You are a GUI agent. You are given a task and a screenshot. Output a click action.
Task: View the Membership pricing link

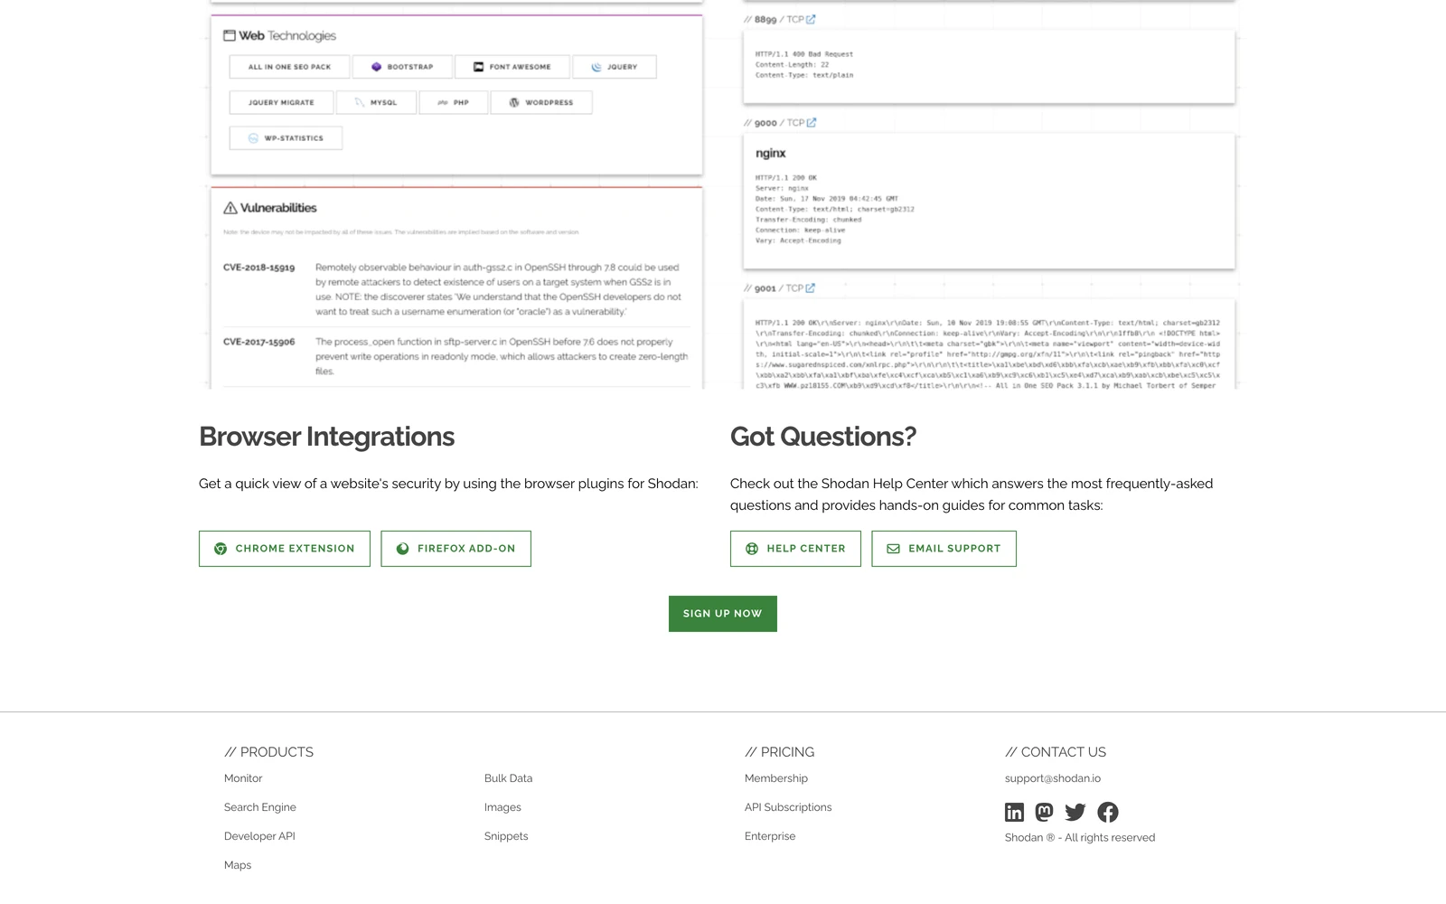click(x=776, y=778)
